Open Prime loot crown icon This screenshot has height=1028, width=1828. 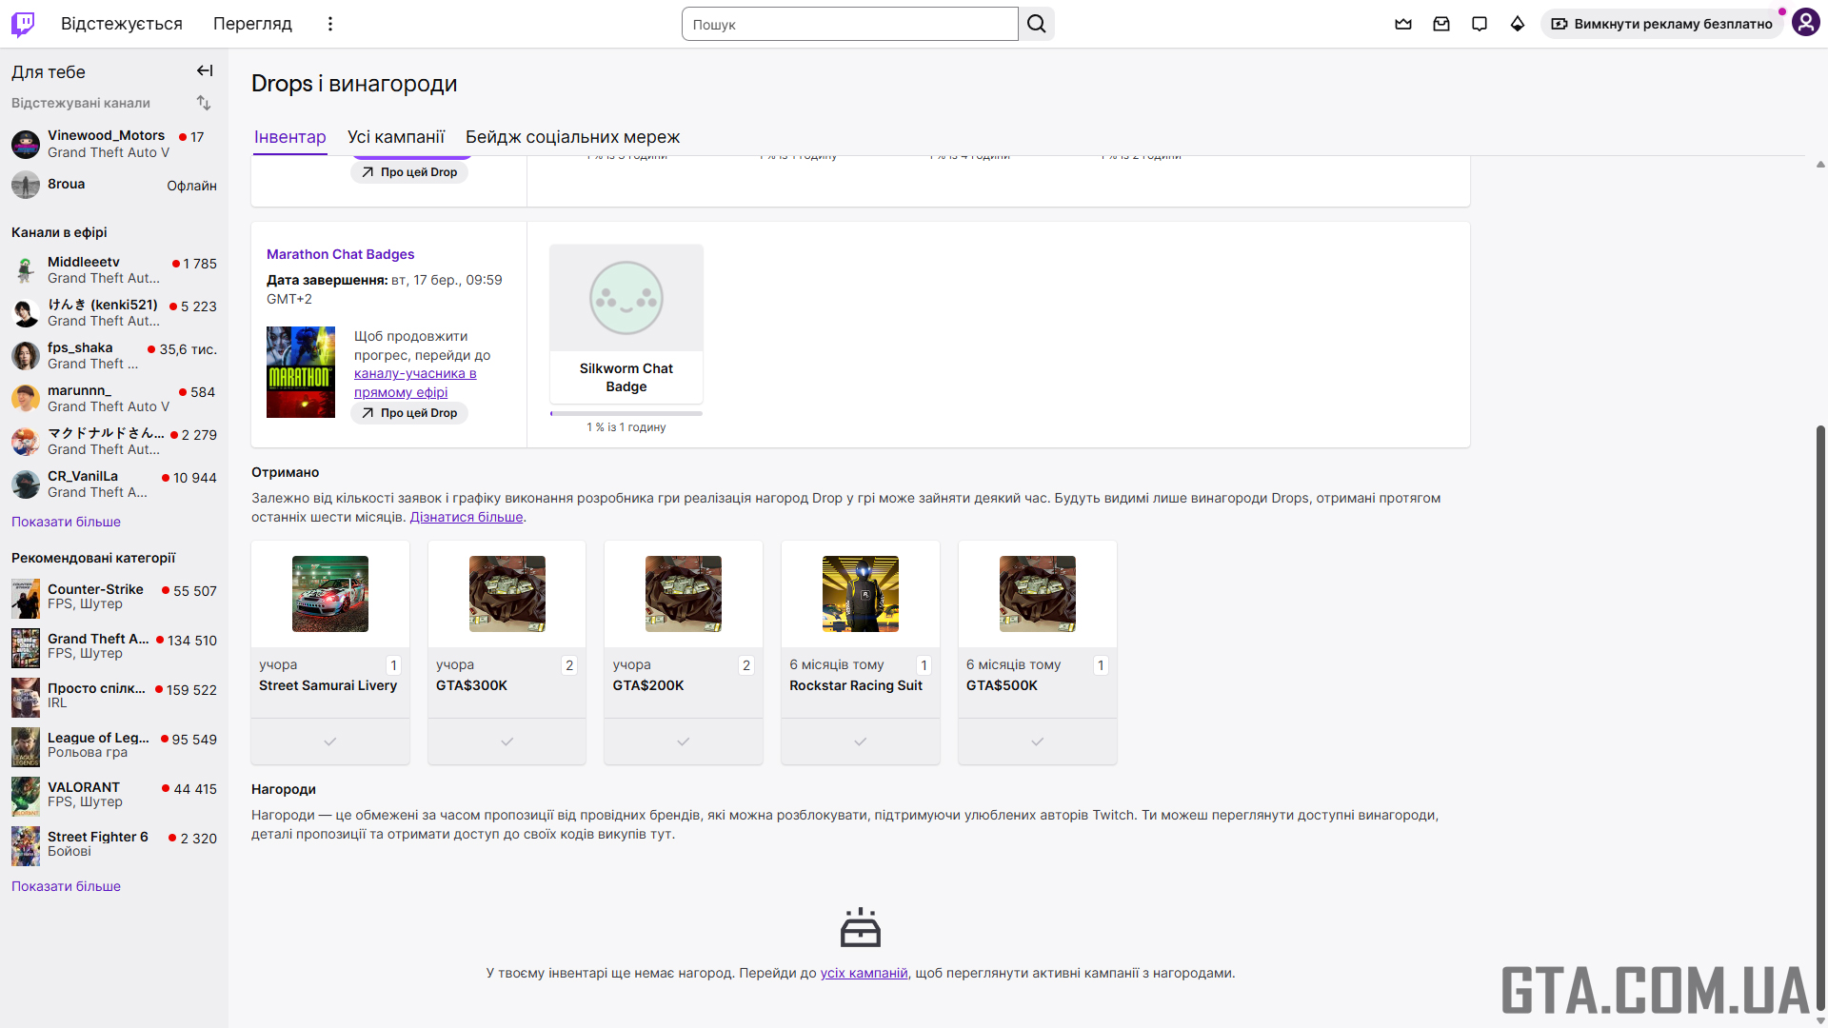[x=1403, y=24]
